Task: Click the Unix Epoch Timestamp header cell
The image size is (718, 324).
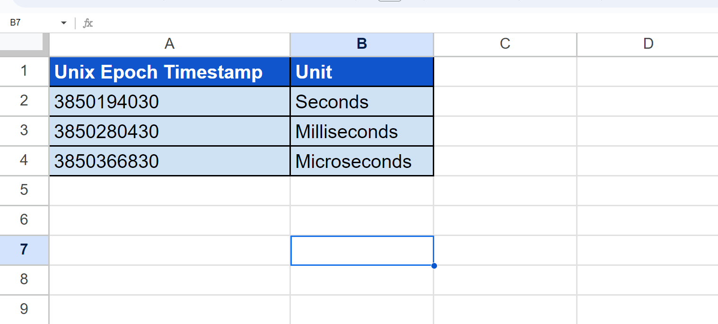Action: point(169,72)
